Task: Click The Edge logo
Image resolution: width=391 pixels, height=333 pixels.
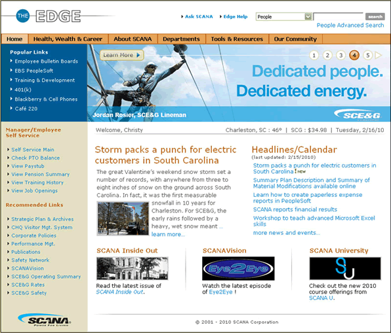Action: pyautogui.click(x=49, y=16)
